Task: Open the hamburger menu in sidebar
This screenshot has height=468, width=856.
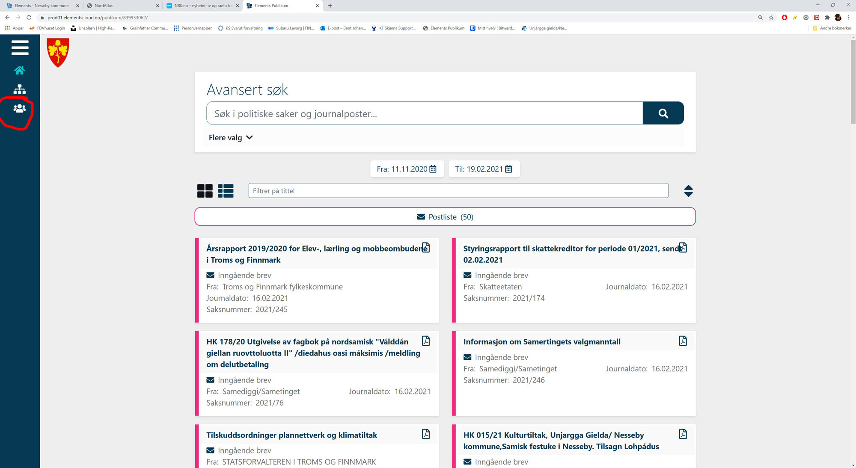Action: (20, 47)
